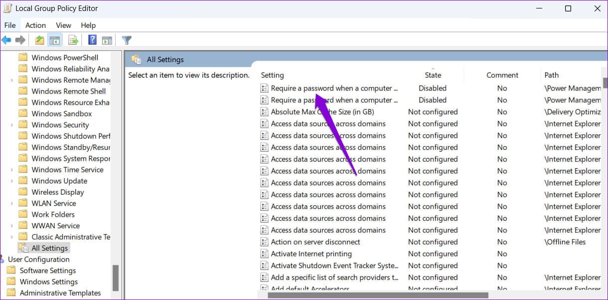
Task: Click the Windows Shutdown Perf folder icon
Action: pos(23,136)
